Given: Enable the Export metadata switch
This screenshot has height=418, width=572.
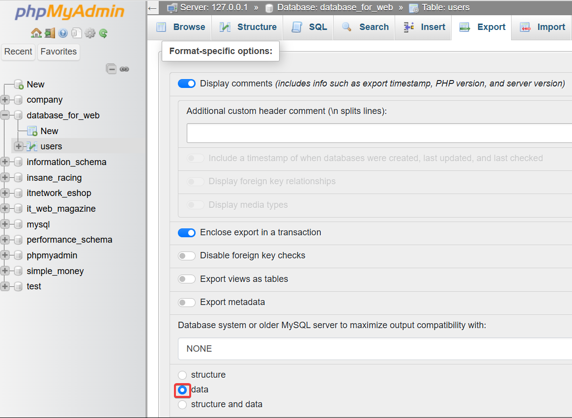Looking at the screenshot, I should coord(187,302).
